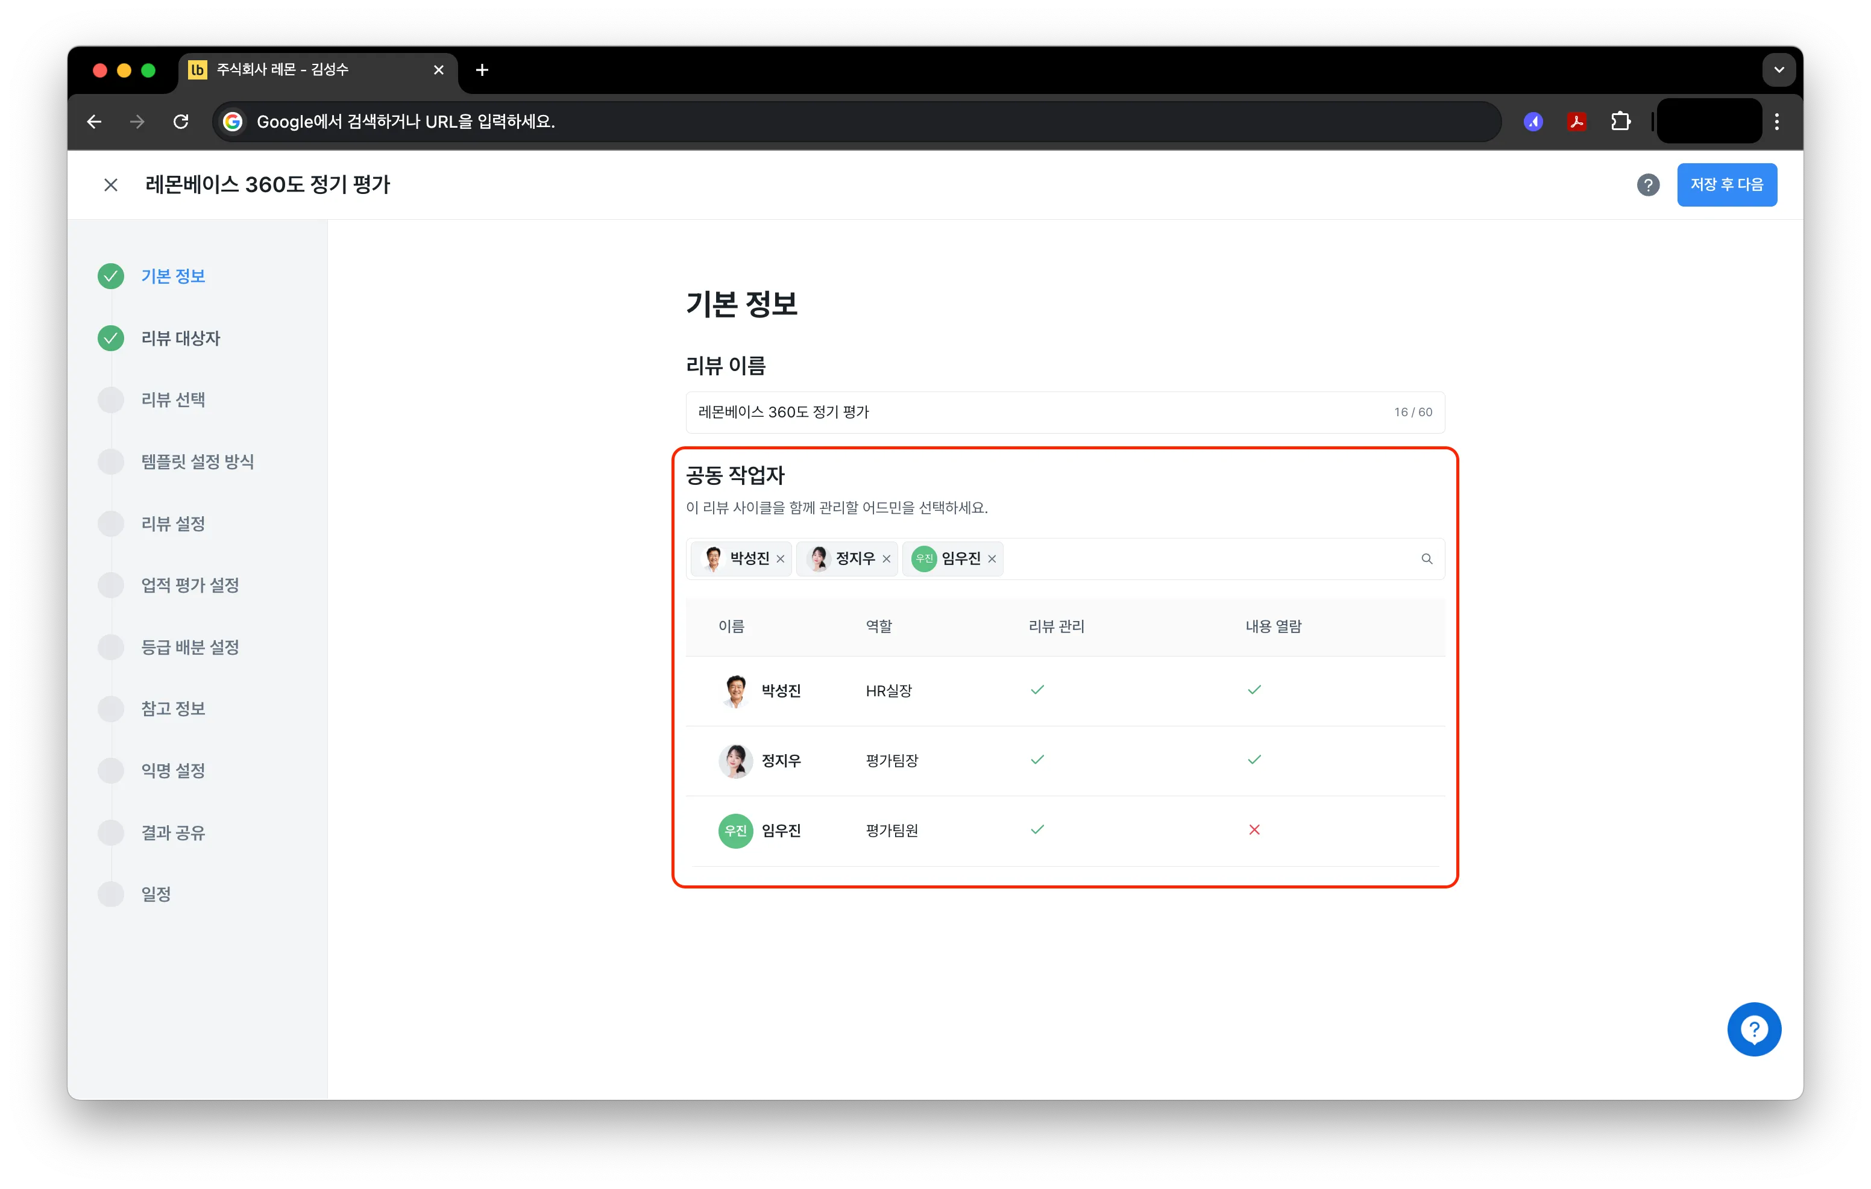Click the red PDF extension icon

click(x=1576, y=122)
